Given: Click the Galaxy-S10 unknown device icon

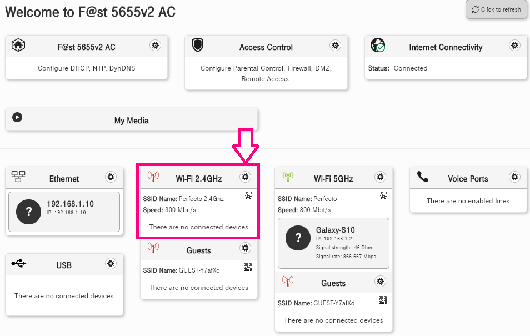Looking at the screenshot, I should [x=298, y=238].
